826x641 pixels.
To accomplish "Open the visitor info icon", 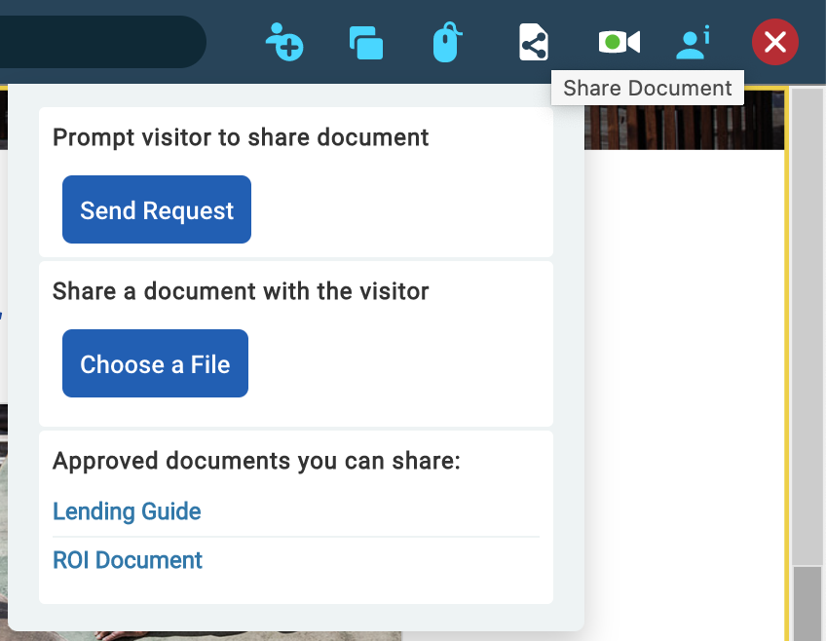I will click(x=693, y=42).
